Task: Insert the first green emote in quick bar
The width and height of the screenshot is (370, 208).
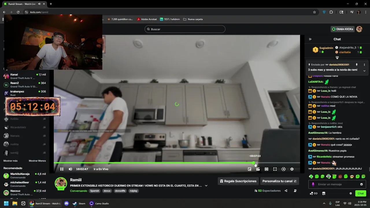Action: pyautogui.click(x=311, y=176)
